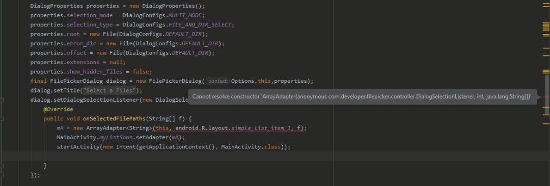550x186 pixels.
Task: Click the "Select a Files" string literal
Action: point(109,91)
